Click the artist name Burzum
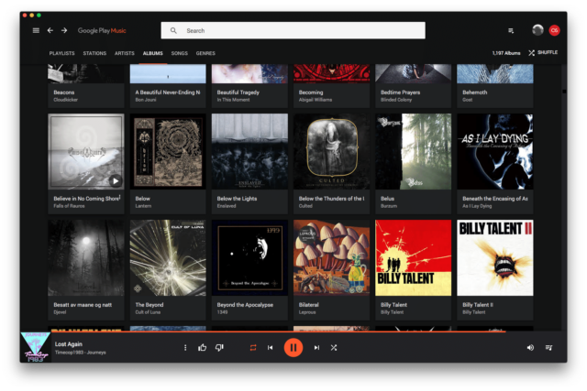This screenshot has height=391, width=587. point(389,206)
